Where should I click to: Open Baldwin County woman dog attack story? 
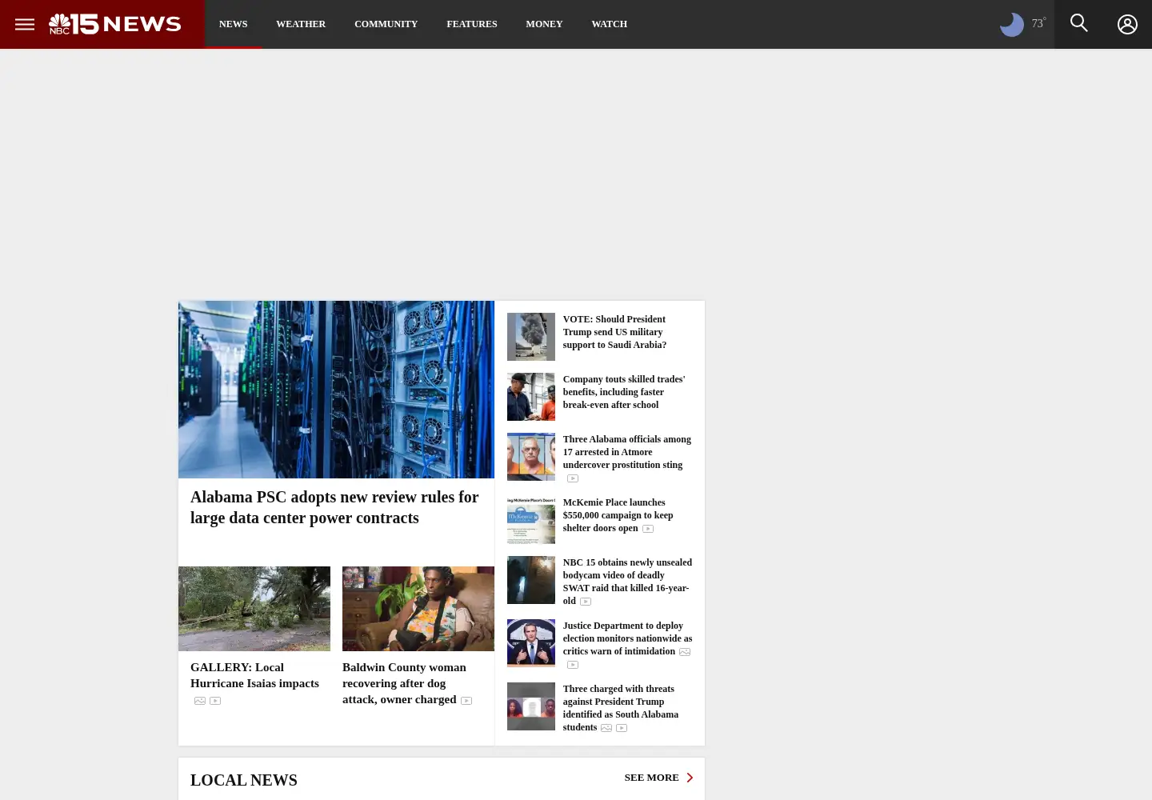(x=404, y=683)
